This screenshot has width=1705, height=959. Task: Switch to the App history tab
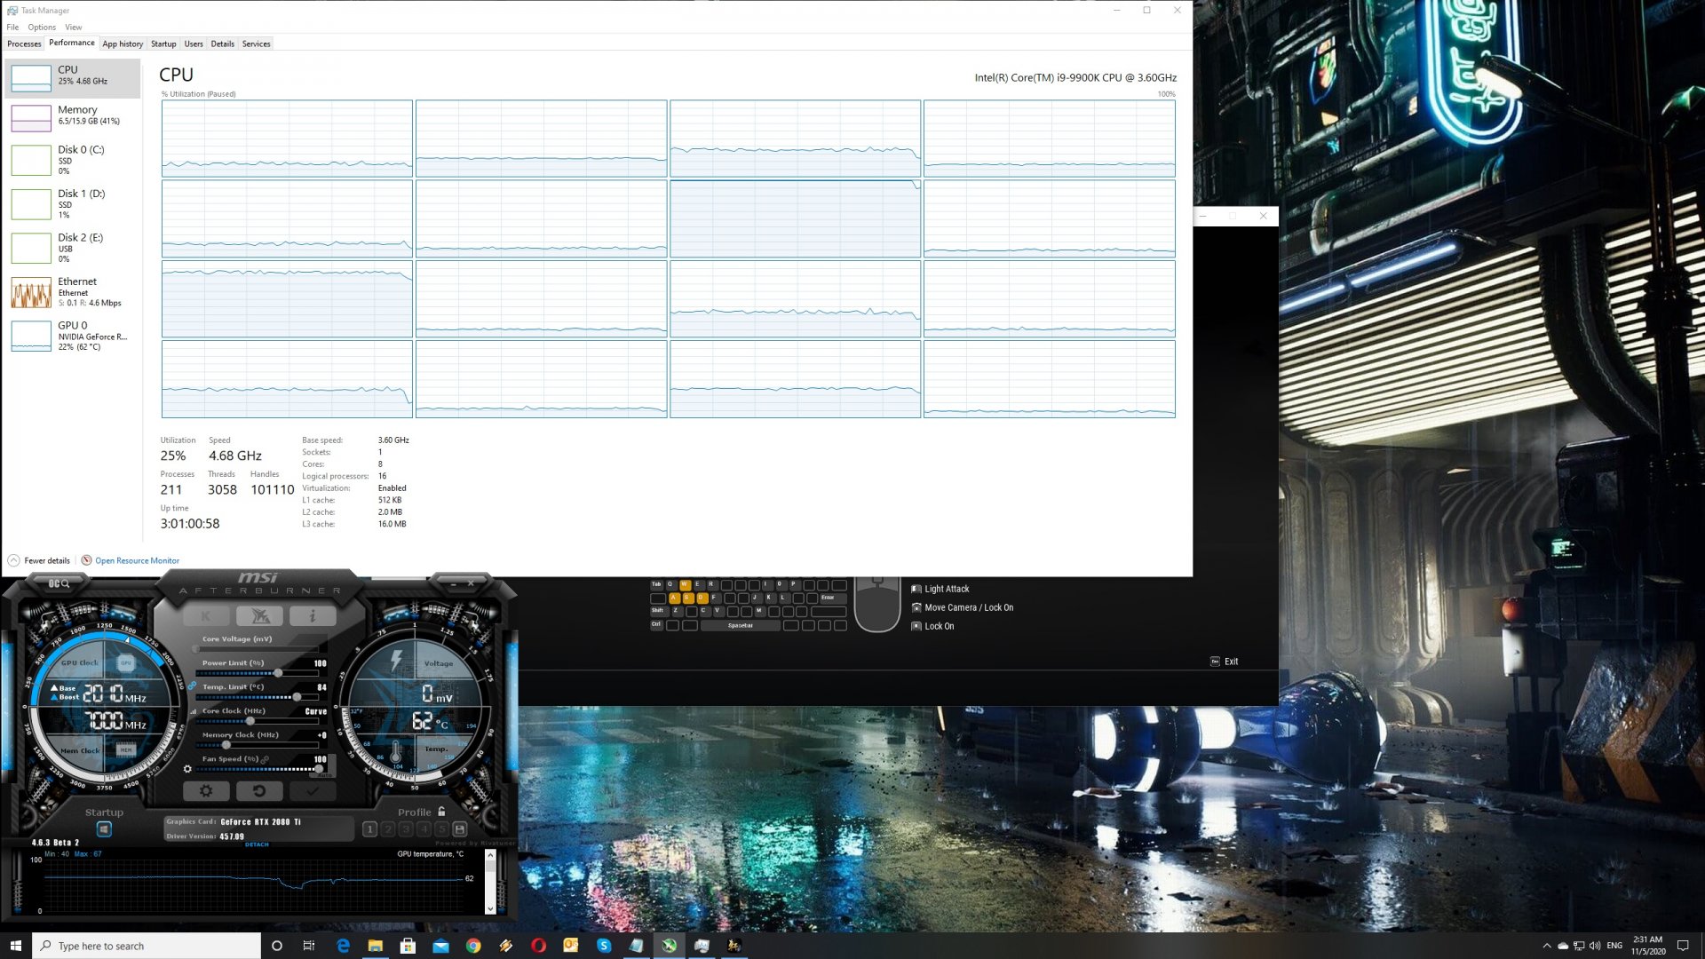123,44
